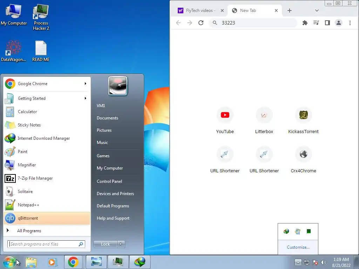
Task: Click the Lock button
Action: point(105,244)
